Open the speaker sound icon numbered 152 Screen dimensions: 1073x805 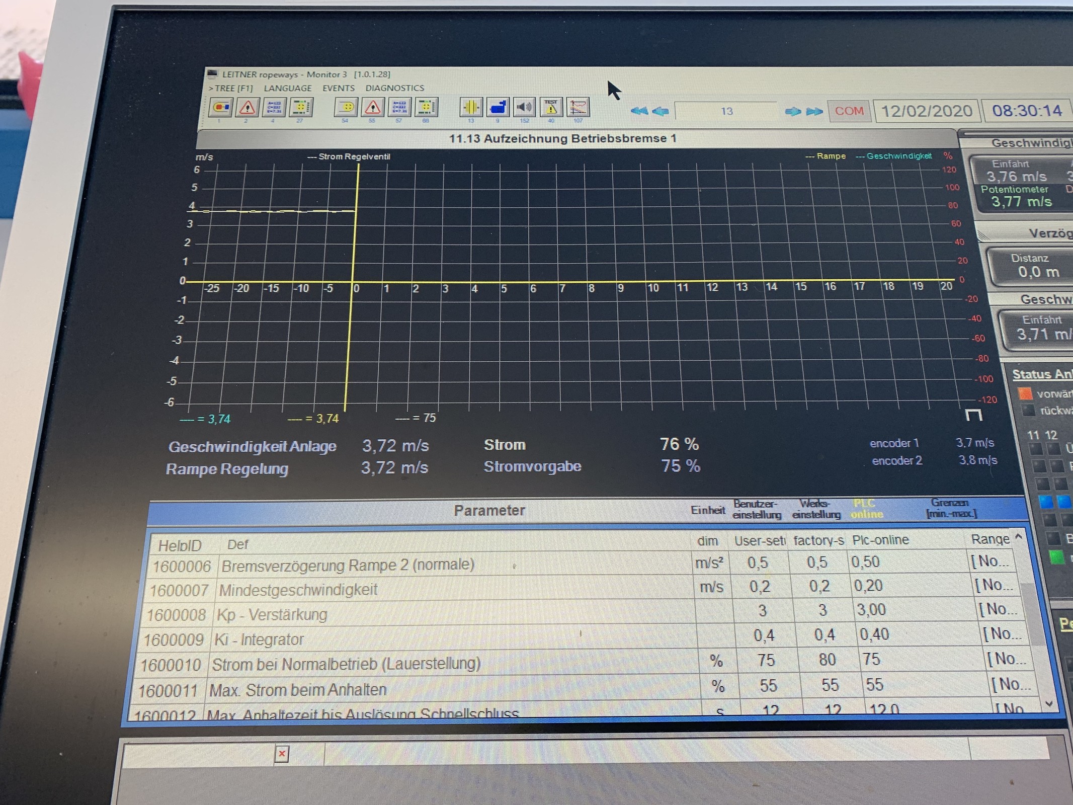click(524, 107)
